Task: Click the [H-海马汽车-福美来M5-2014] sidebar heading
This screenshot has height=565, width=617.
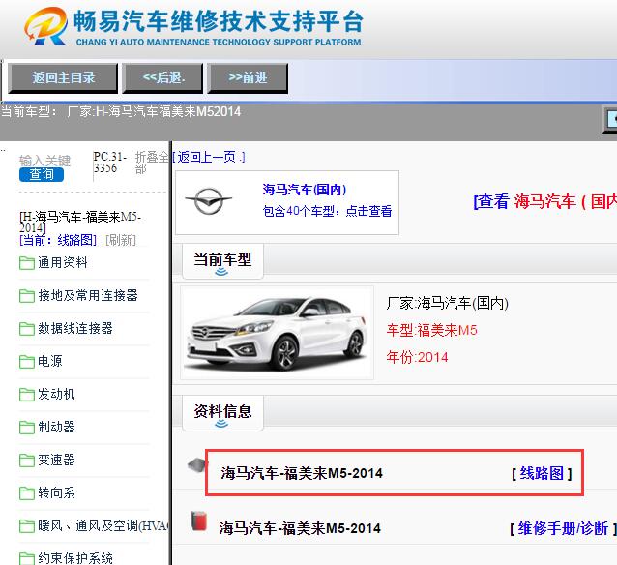Action: pyautogui.click(x=80, y=223)
